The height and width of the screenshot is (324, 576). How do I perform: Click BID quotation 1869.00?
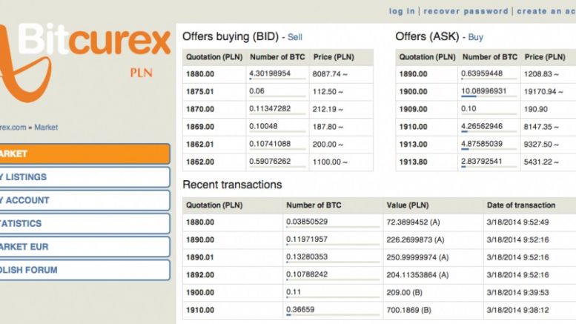tap(200, 127)
